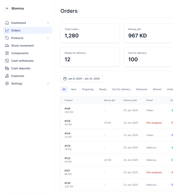Click the Components icon in sidebar
Viewport: 173px width, 194px height.
point(7,53)
